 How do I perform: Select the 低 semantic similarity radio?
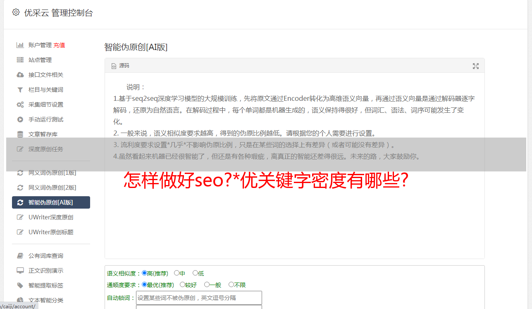pos(198,273)
